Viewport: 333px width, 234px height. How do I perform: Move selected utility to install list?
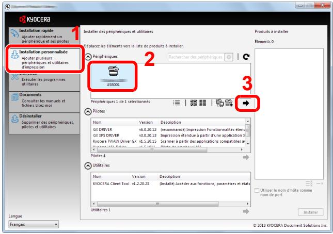click(246, 211)
